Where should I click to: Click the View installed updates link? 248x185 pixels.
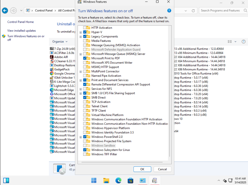[x=22, y=31]
